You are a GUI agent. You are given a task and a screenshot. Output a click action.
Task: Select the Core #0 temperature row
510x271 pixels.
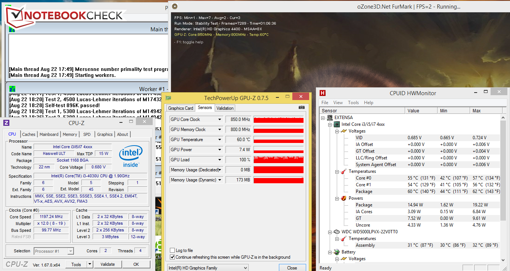pos(410,178)
